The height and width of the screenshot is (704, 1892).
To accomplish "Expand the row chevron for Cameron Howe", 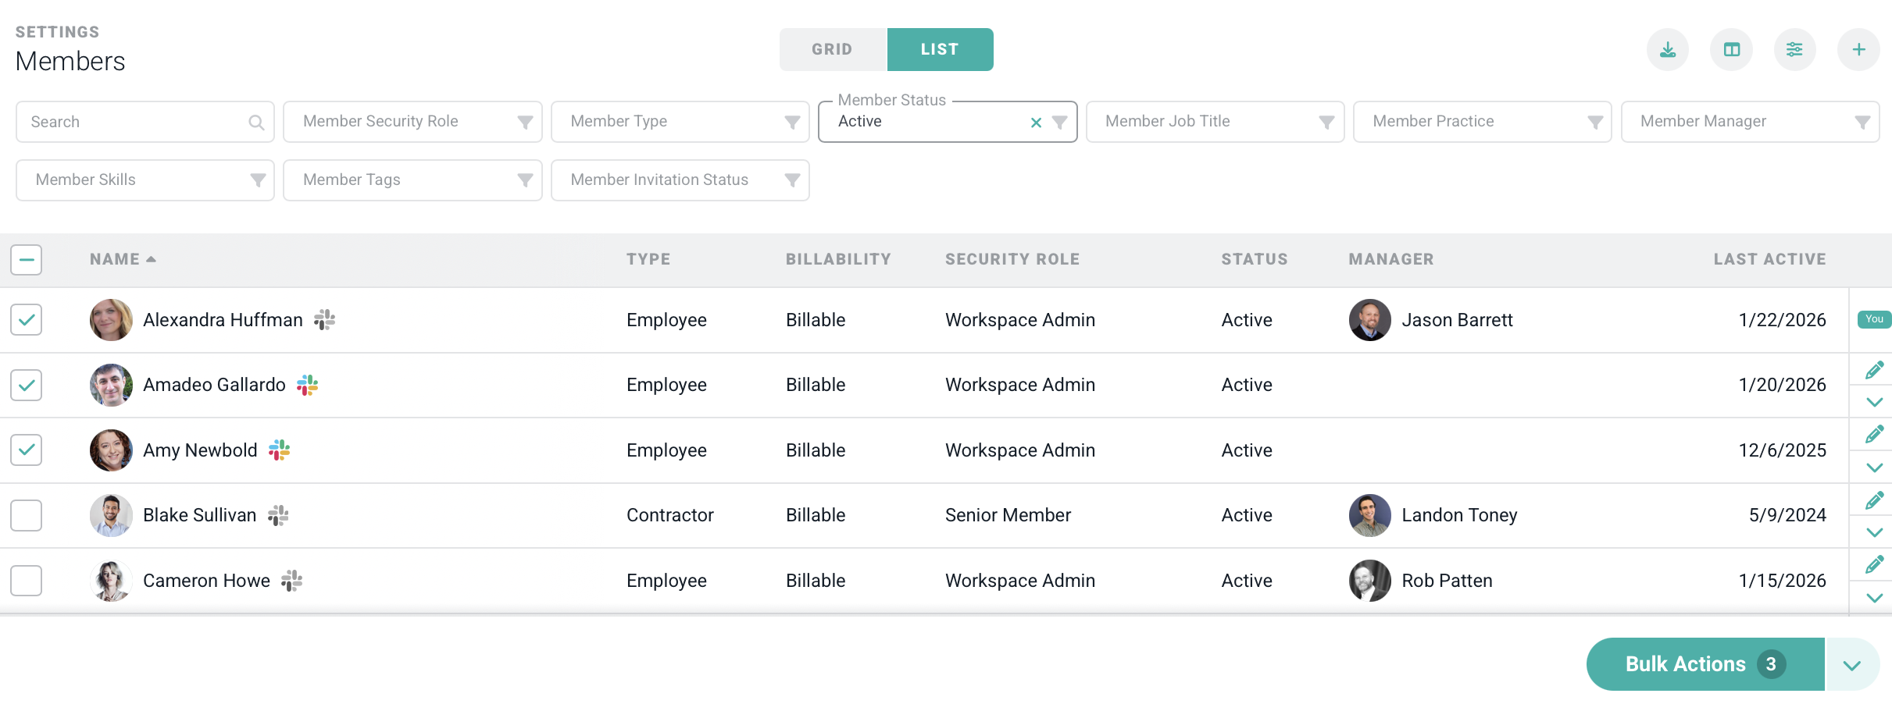I will (x=1874, y=599).
